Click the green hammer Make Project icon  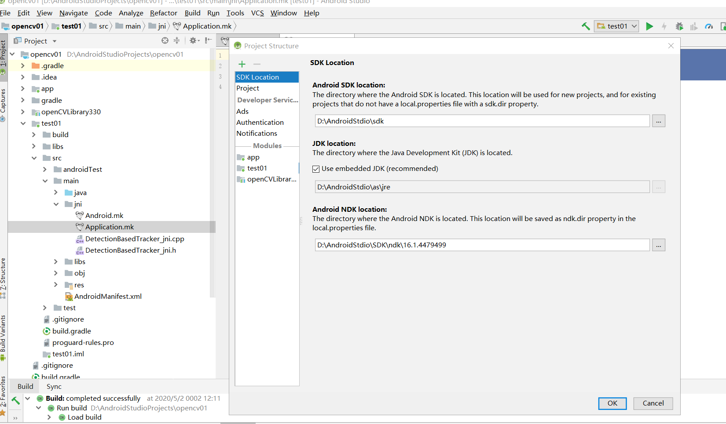pos(586,26)
